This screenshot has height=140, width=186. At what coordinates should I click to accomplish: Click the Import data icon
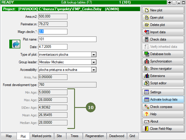click(x=147, y=32)
